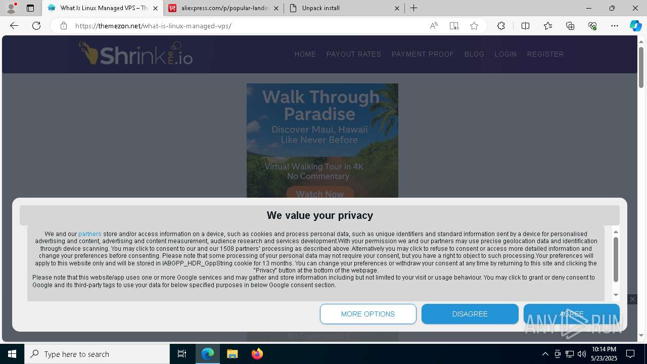
Task: Open the network status tray icon
Action: 570,354
